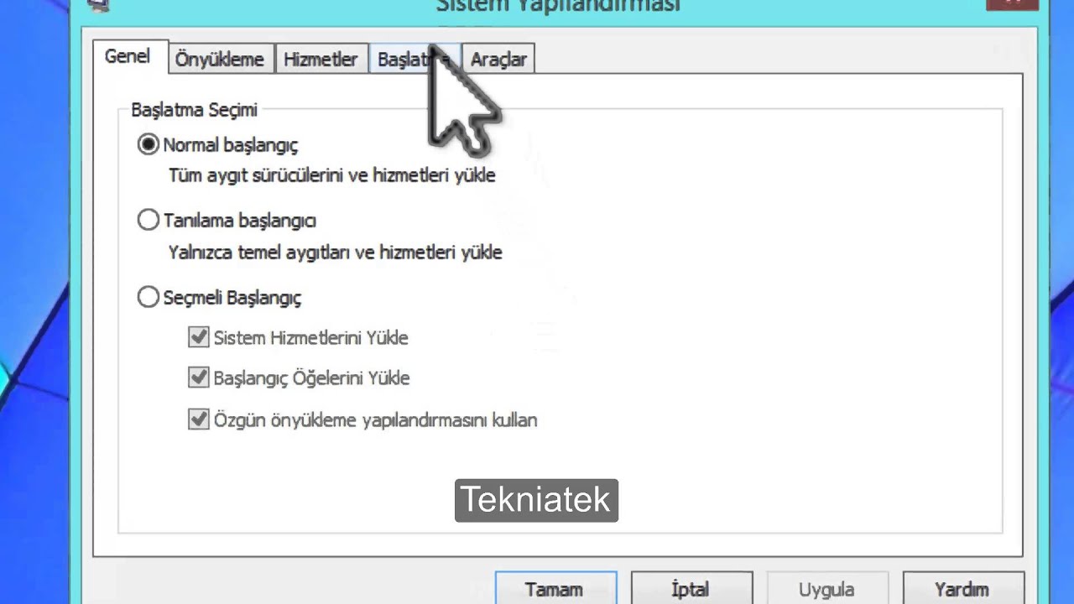Toggle the Başlangıç Öğelerini Yükle checkbox
Screen dimensions: 1074x604
point(199,378)
